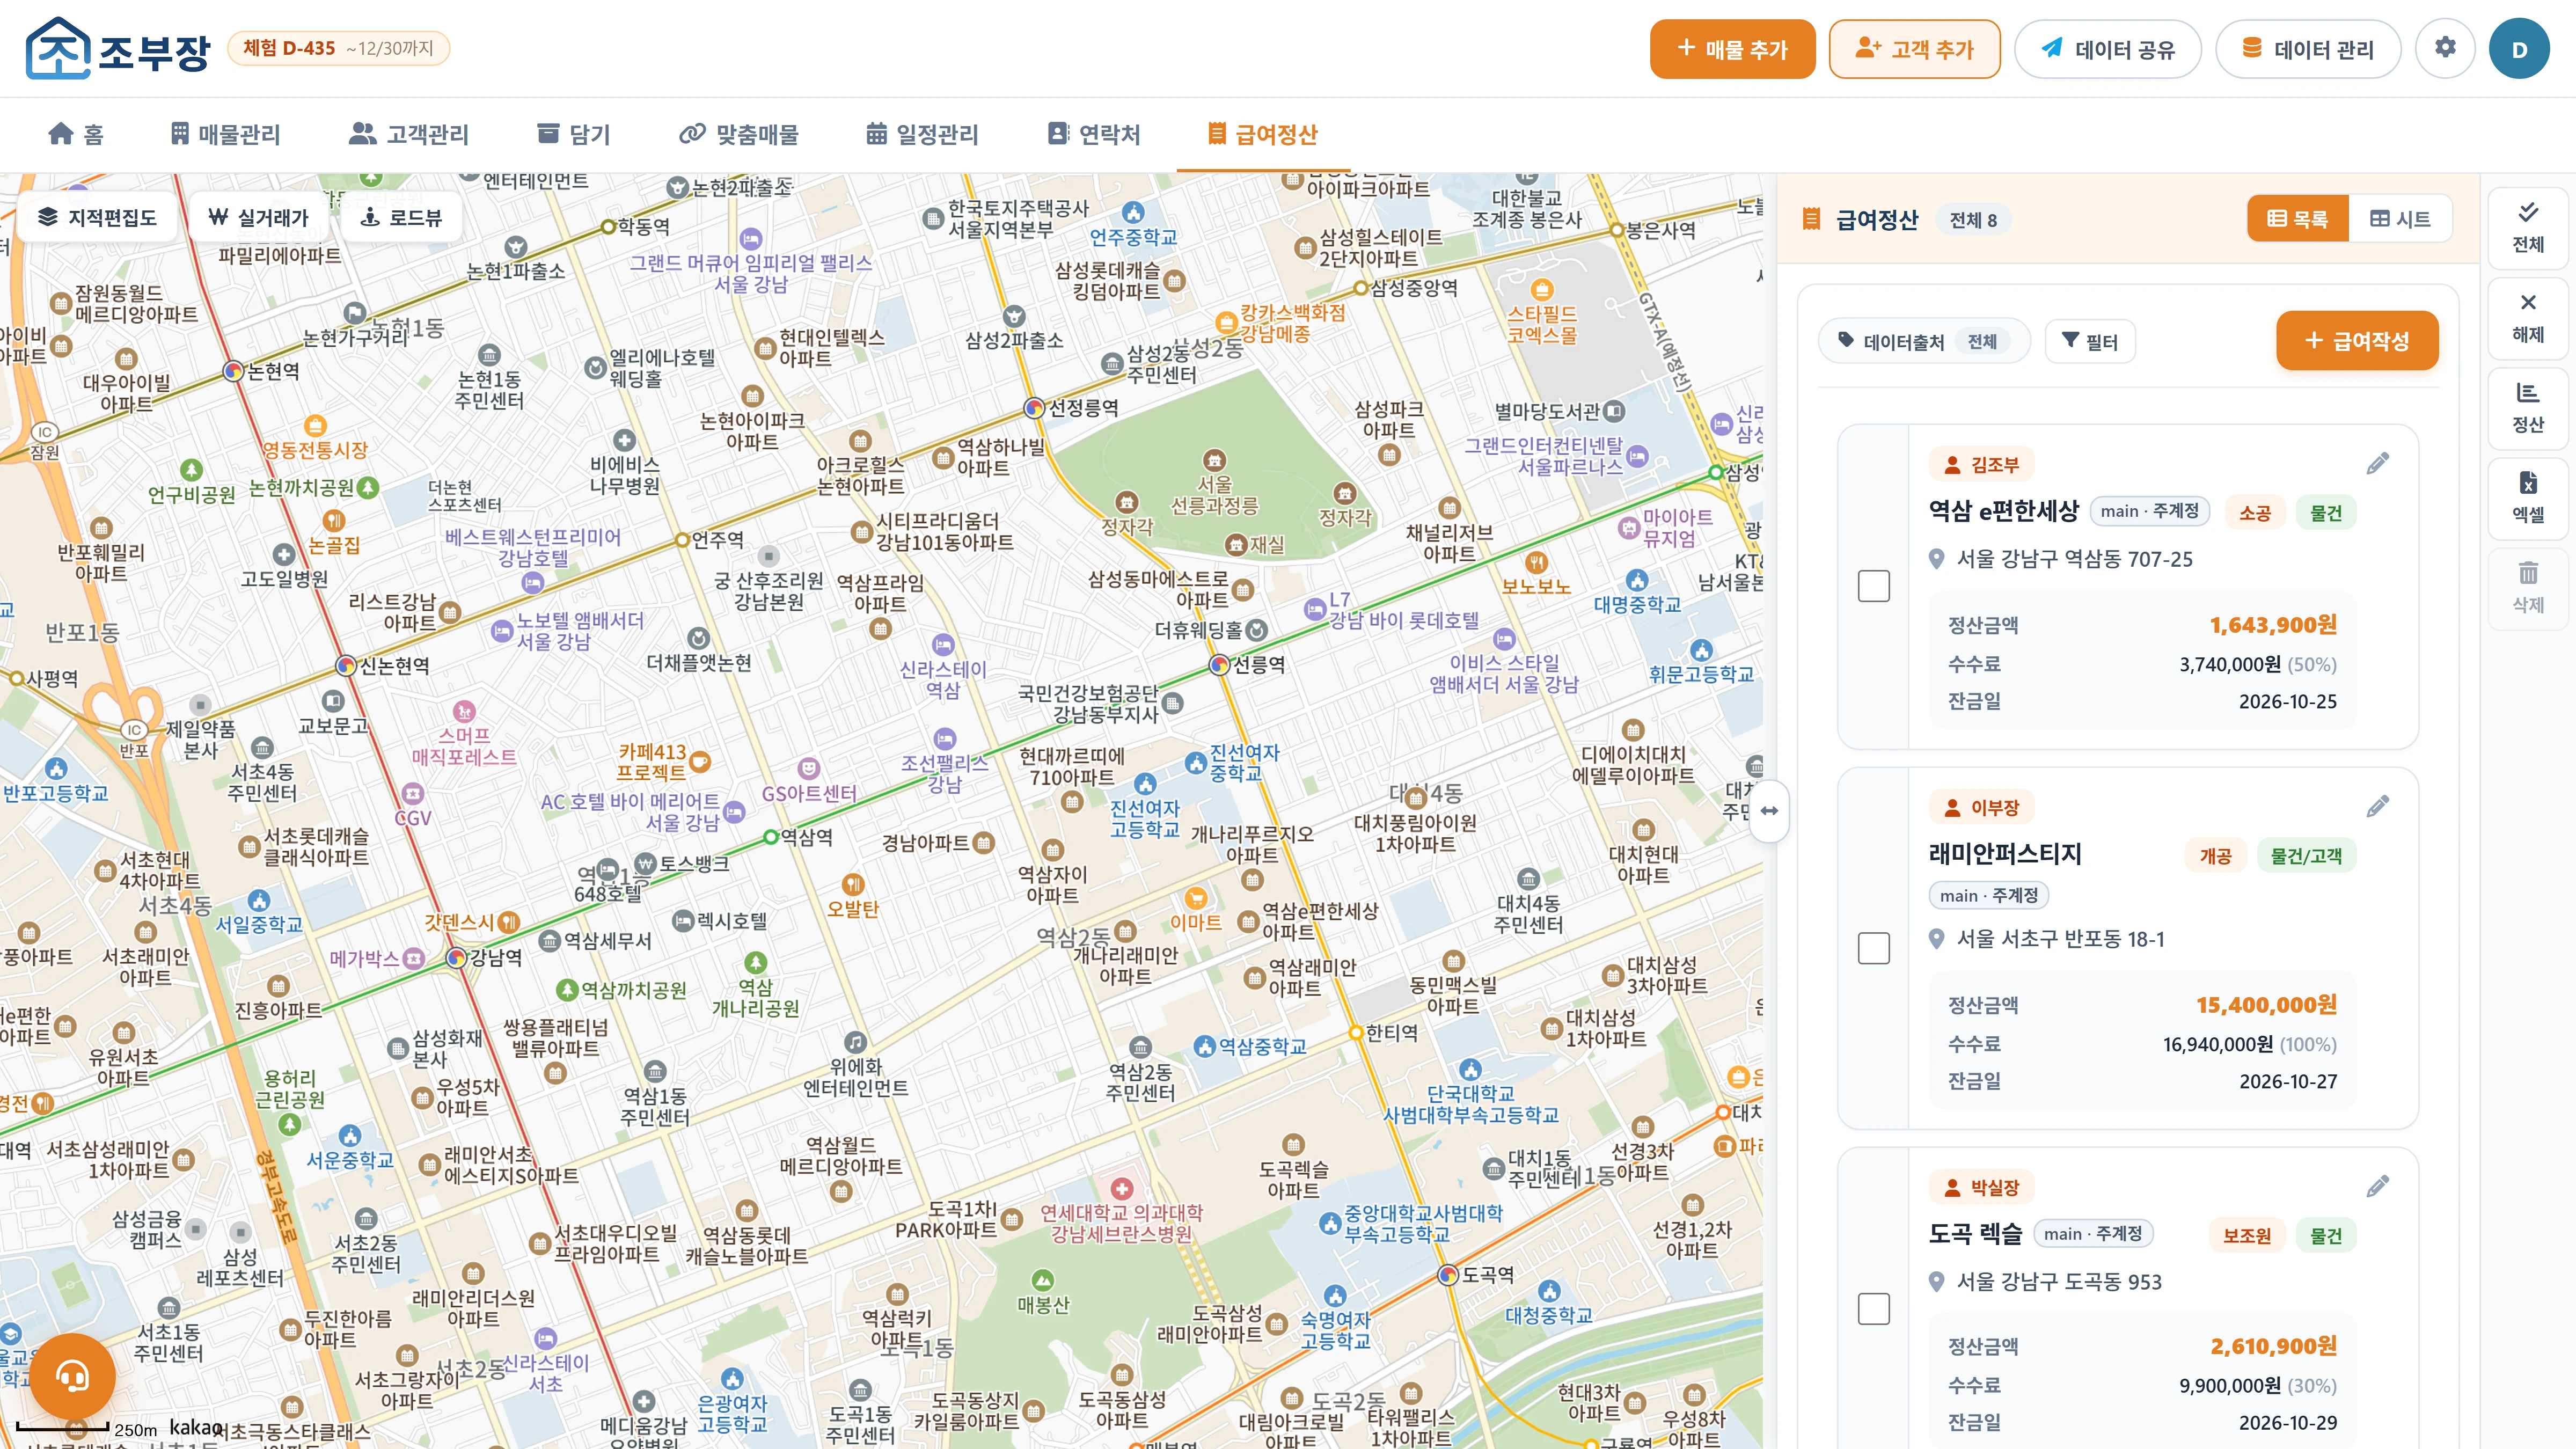This screenshot has height=1449, width=2576.
Task: Edit the 김조부 payroll card pencil icon
Action: coord(2378,463)
